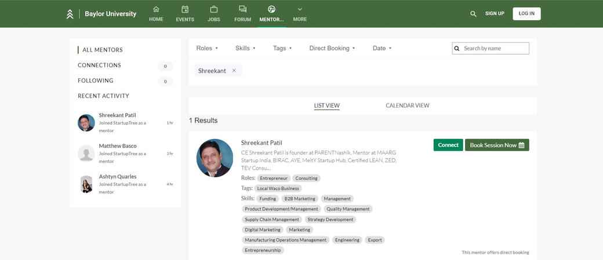Click the Connect button
Viewport: 603px width, 260px height.
(x=448, y=145)
